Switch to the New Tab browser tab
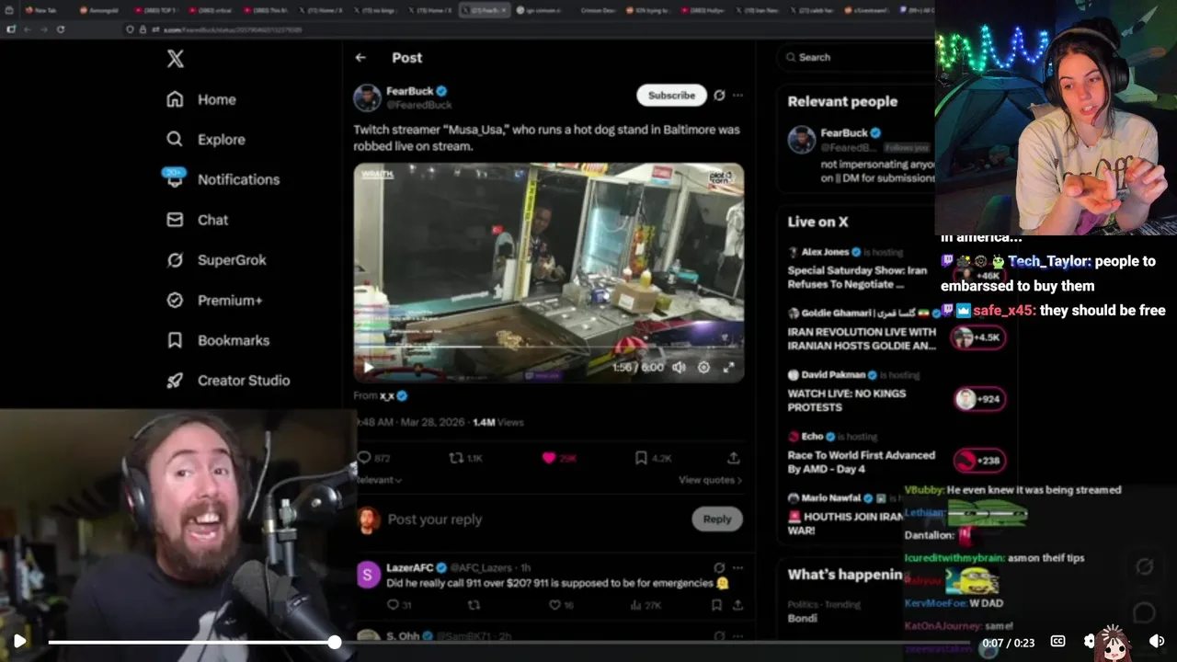Image resolution: width=1177 pixels, height=662 pixels. tap(41, 10)
